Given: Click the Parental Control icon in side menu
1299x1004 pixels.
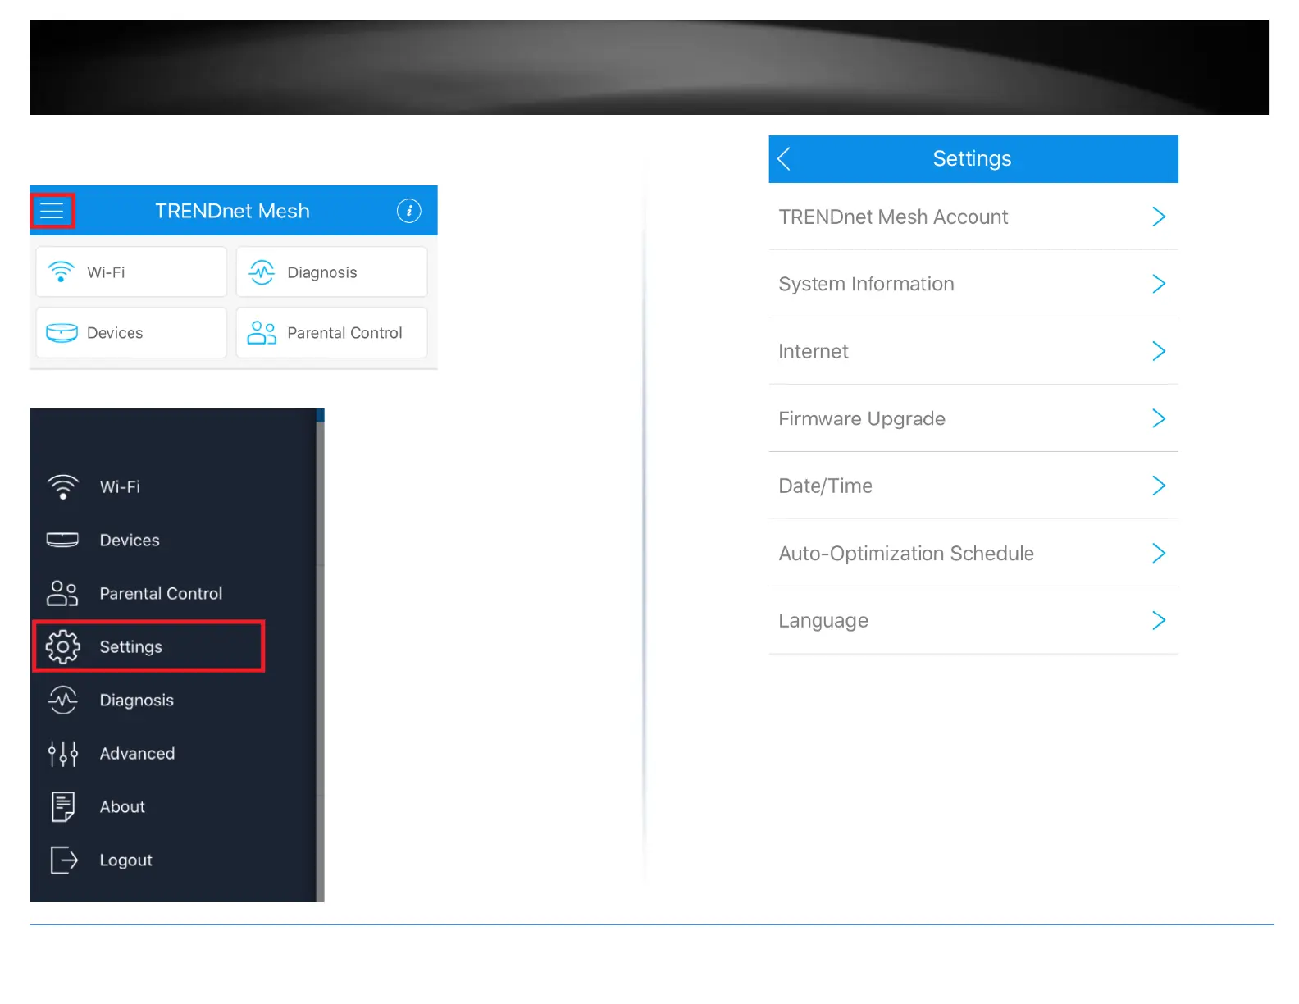Looking at the screenshot, I should coord(62,593).
